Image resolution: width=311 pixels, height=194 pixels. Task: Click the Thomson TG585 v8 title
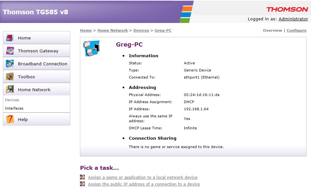click(x=36, y=12)
